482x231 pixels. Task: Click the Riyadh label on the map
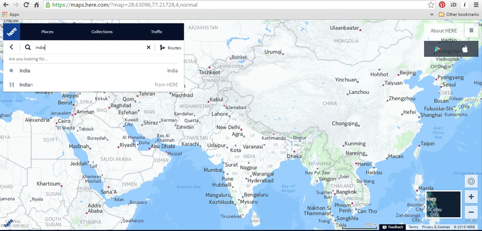point(128,145)
